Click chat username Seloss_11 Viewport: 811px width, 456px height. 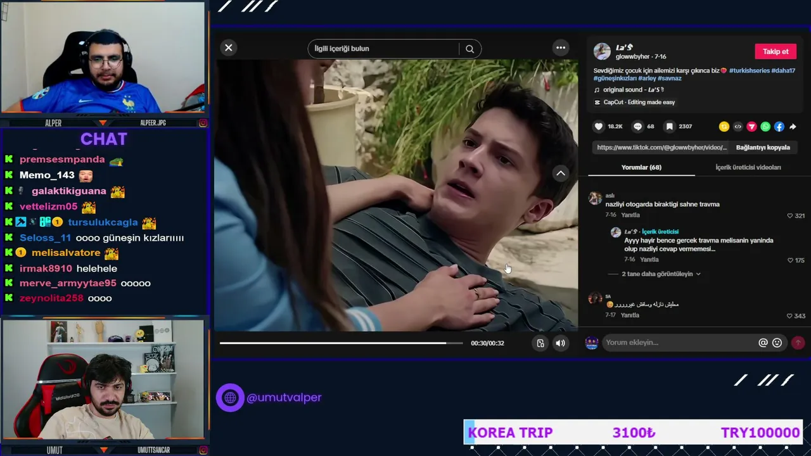(x=45, y=238)
